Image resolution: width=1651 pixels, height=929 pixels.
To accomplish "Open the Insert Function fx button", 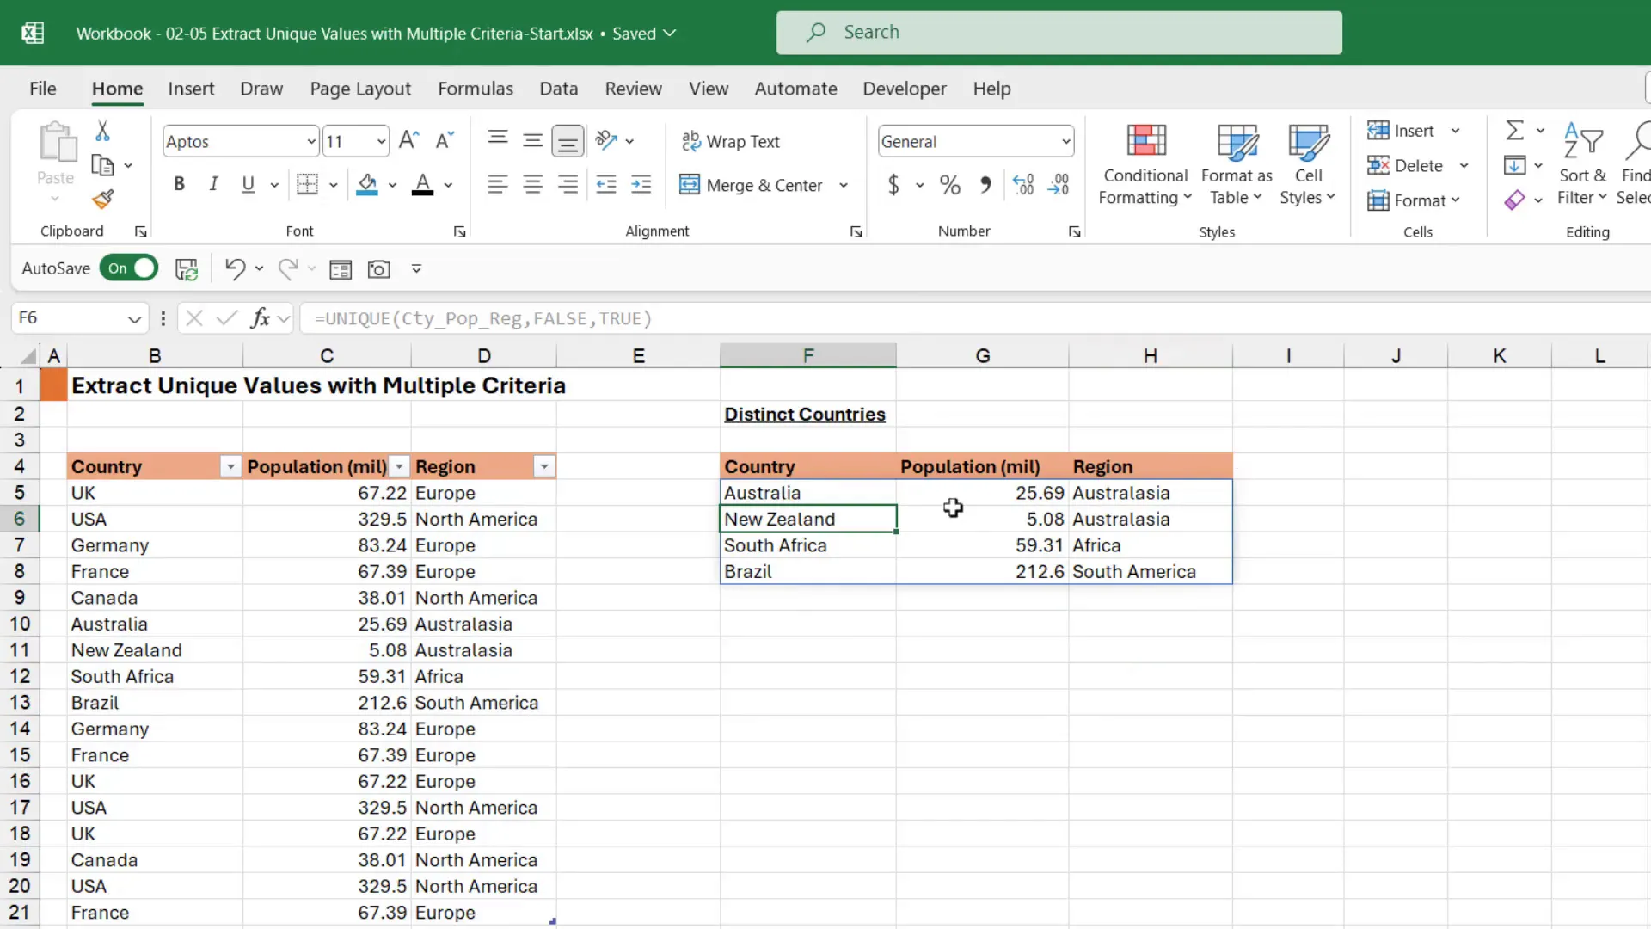I will coord(261,318).
